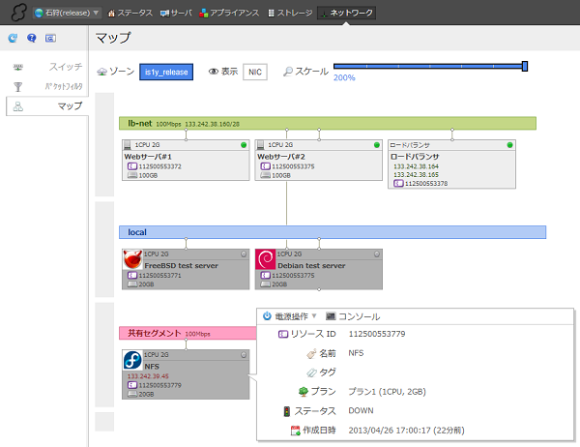Select the is1y_release zone button

click(166, 72)
